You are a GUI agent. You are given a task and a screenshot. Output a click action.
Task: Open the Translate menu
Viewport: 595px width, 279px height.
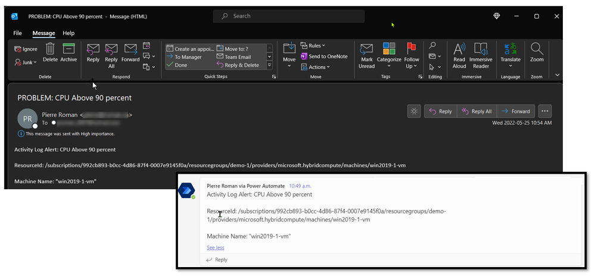click(x=510, y=55)
